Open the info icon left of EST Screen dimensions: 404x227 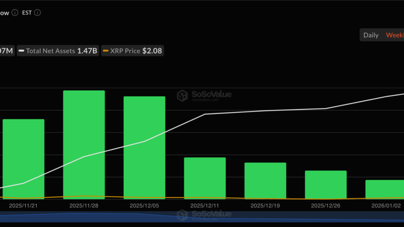coord(15,13)
